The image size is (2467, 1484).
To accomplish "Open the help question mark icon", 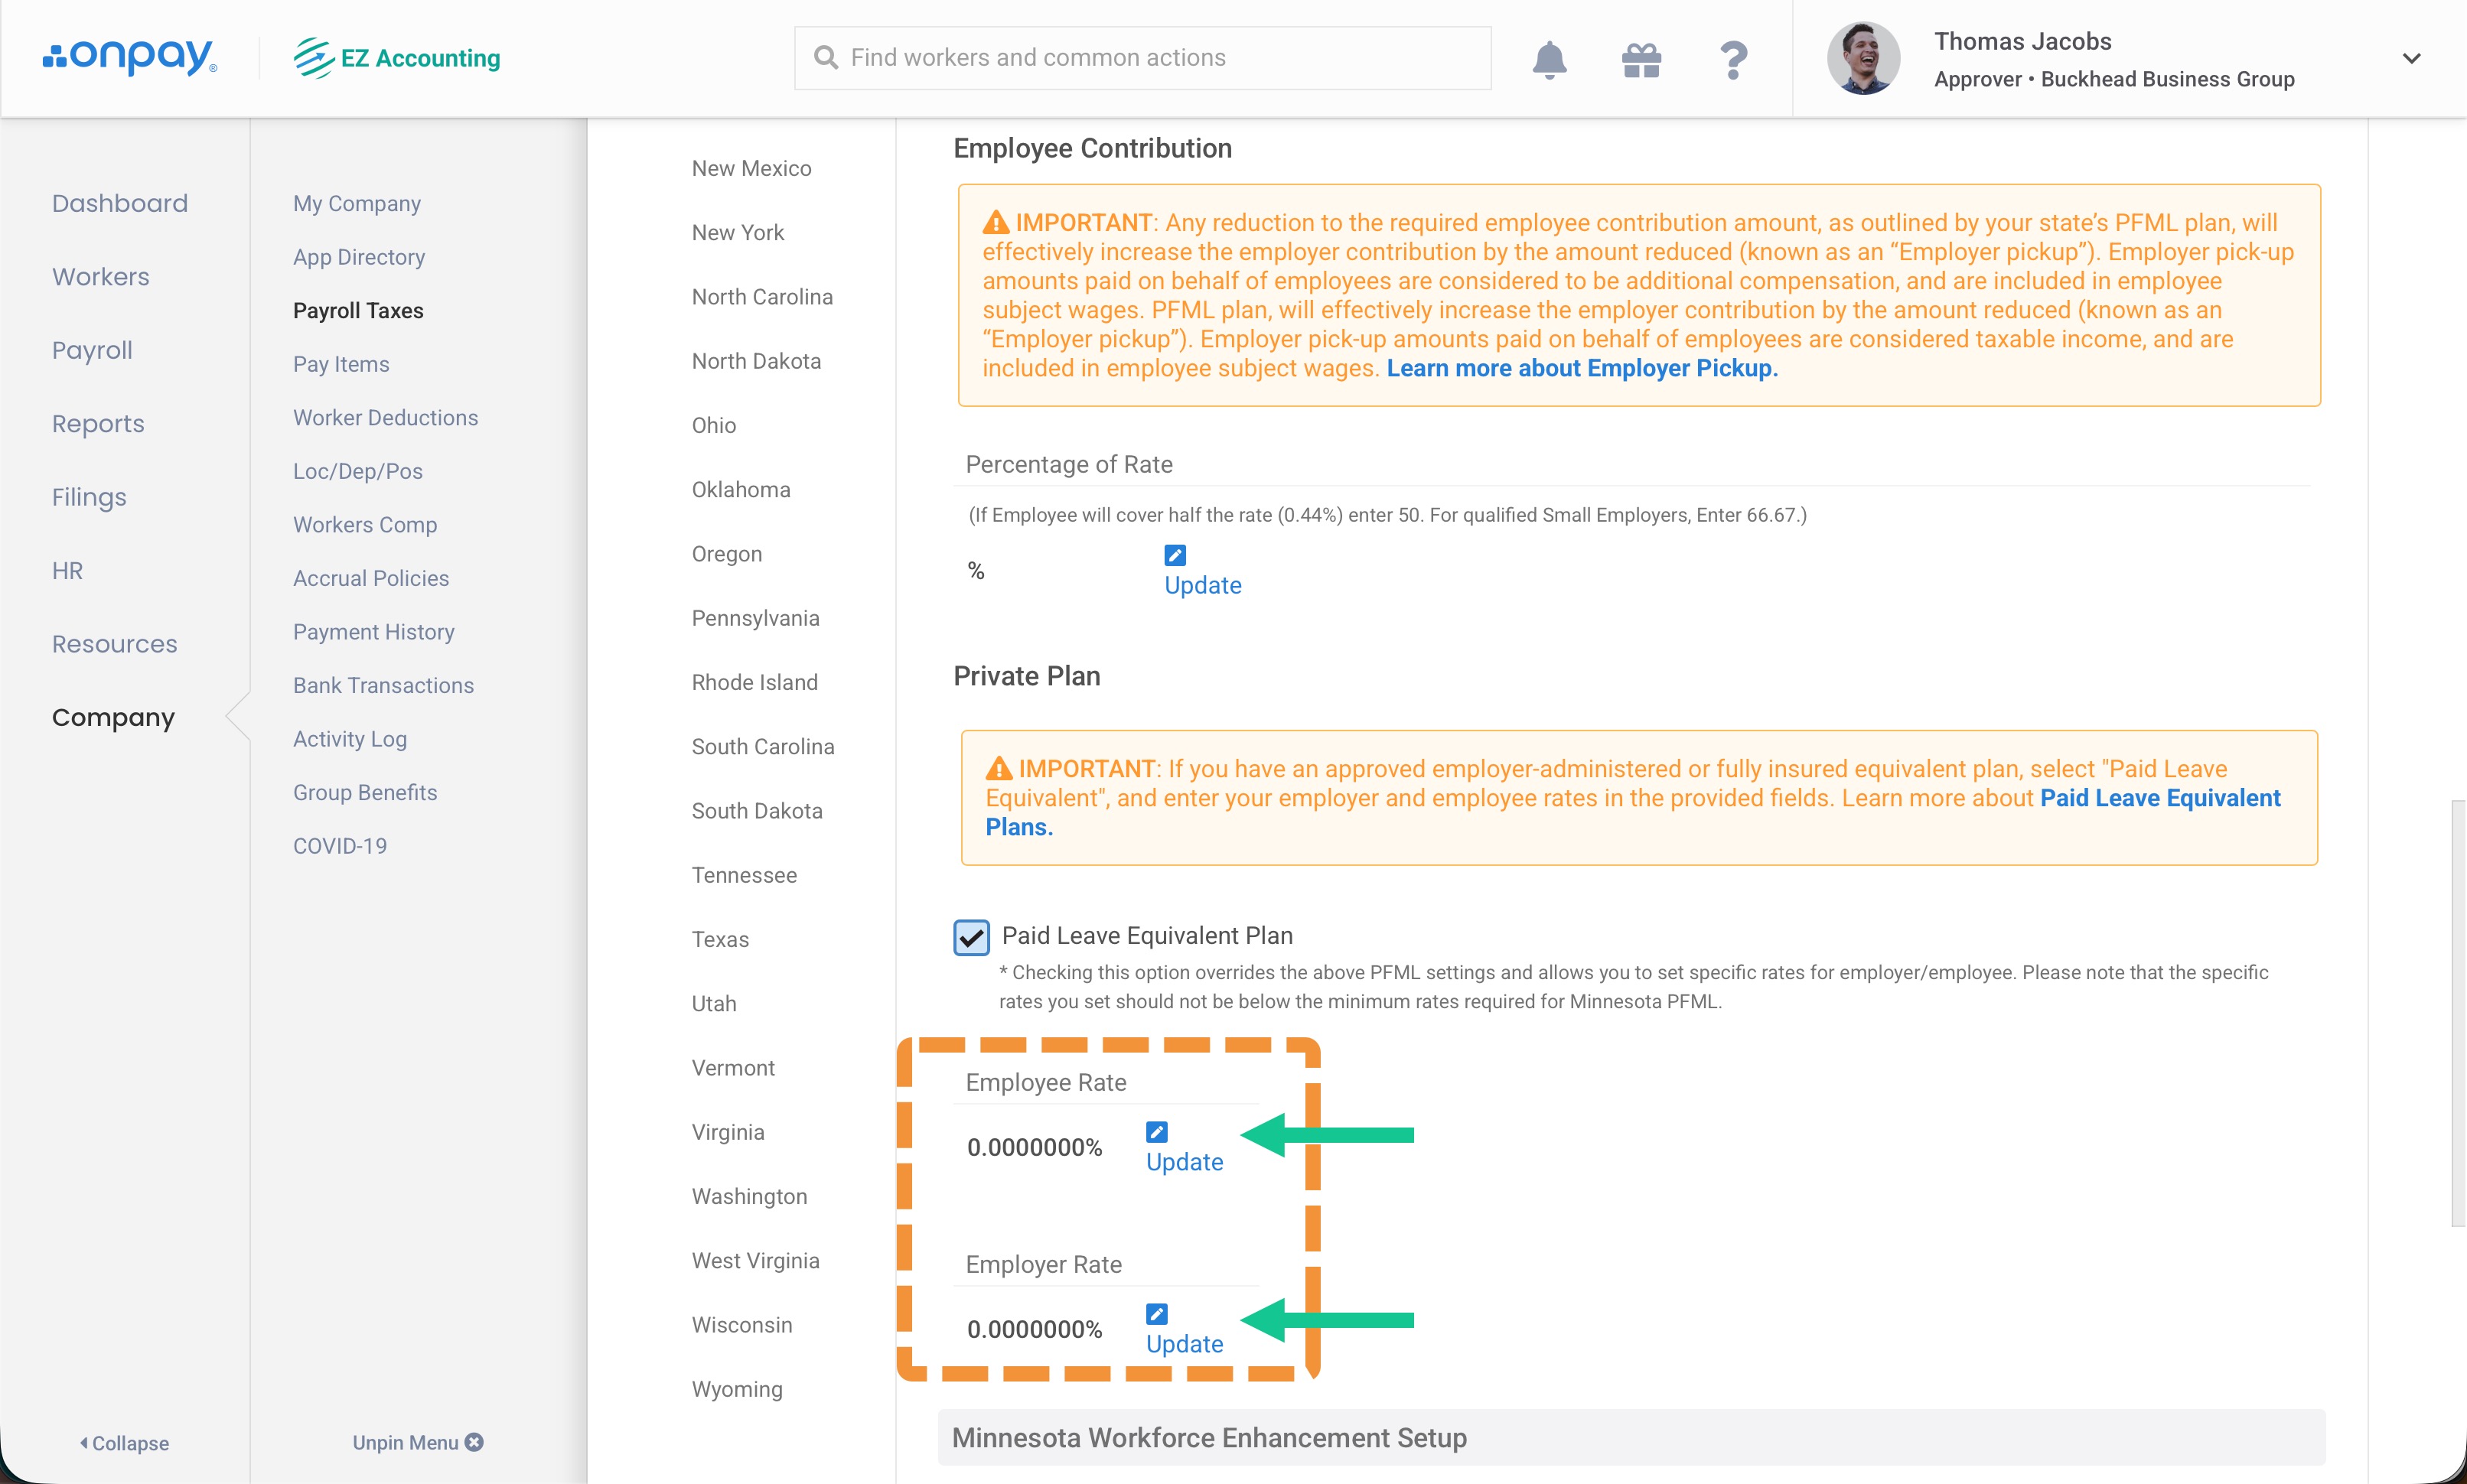I will pos(1733,59).
